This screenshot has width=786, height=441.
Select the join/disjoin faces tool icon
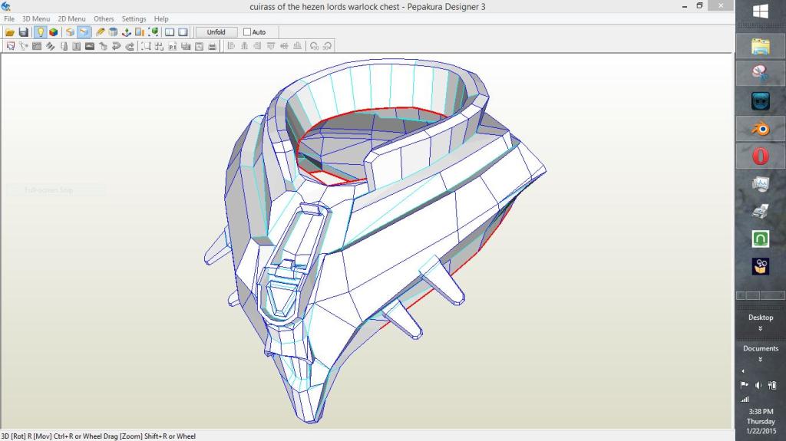point(24,46)
